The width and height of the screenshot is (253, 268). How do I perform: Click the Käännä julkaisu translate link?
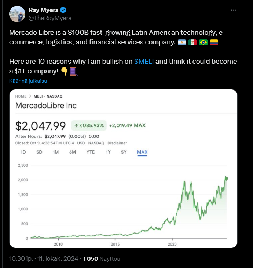(x=28, y=81)
